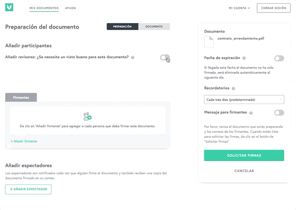Click the add-signer person icon
The image size is (296, 210).
click(87, 116)
